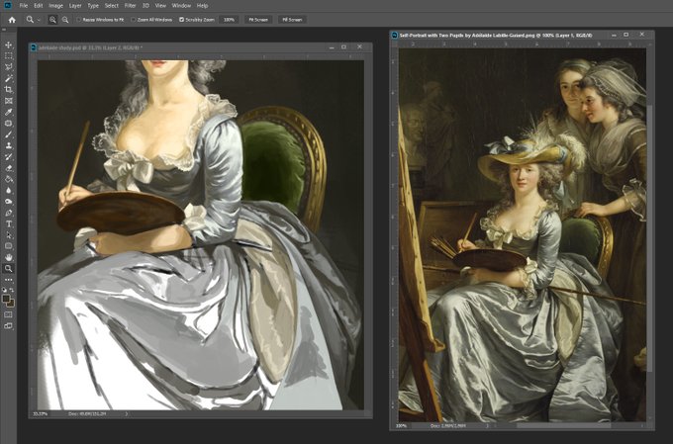Select the Patch healing tool
673x444 pixels.
[x=8, y=124]
